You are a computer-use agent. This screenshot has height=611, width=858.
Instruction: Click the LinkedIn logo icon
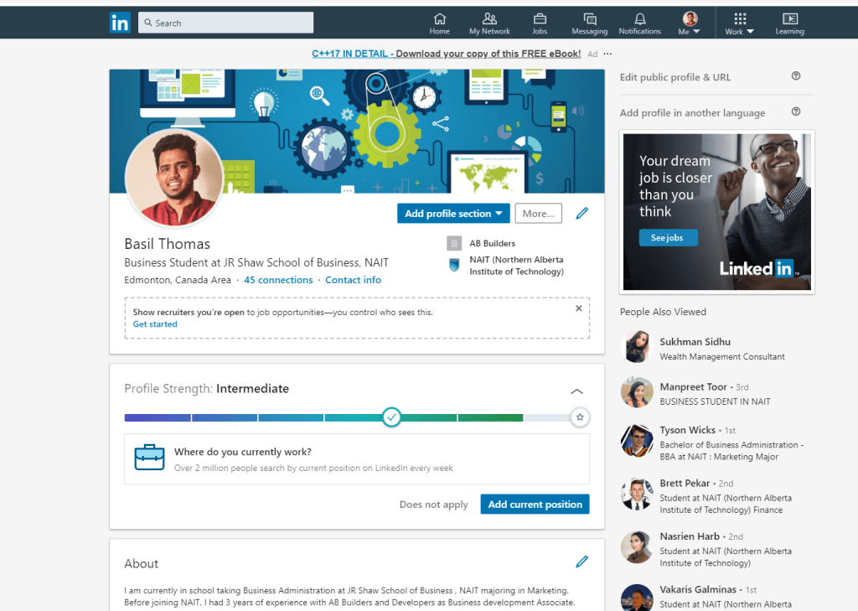[120, 23]
